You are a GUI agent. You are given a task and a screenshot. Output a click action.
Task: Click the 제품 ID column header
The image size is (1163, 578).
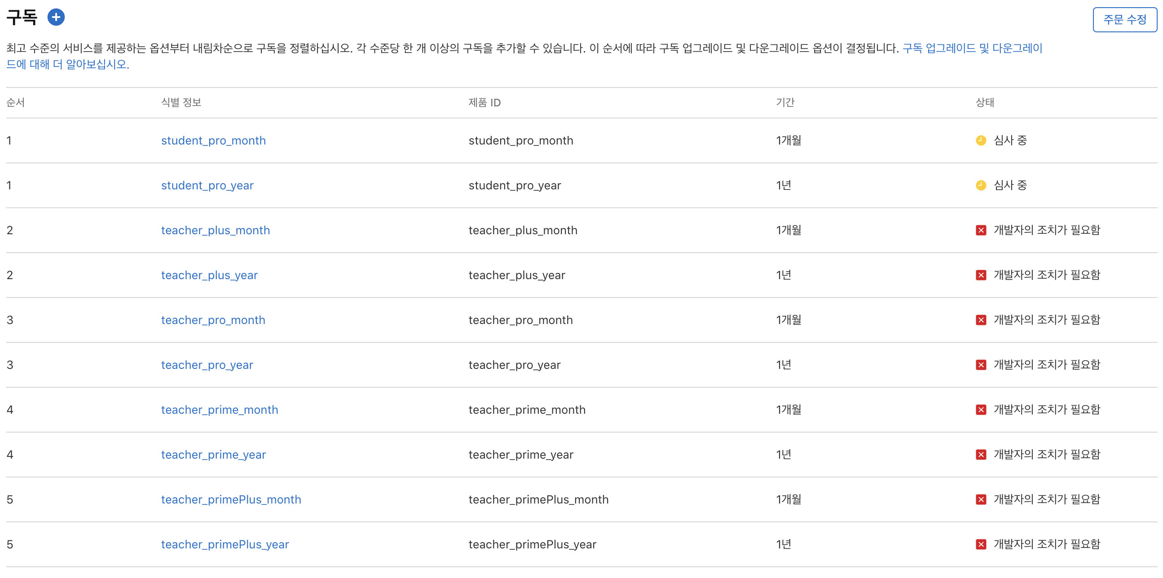(x=484, y=102)
